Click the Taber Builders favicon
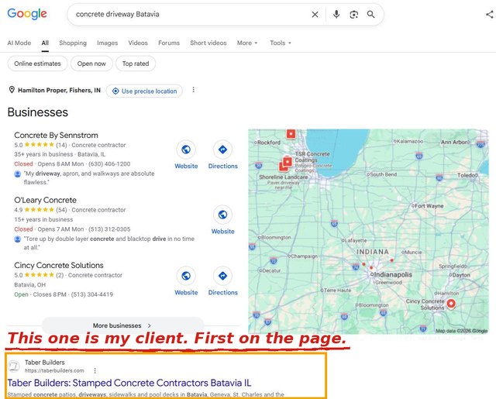496x399 pixels. tap(14, 366)
